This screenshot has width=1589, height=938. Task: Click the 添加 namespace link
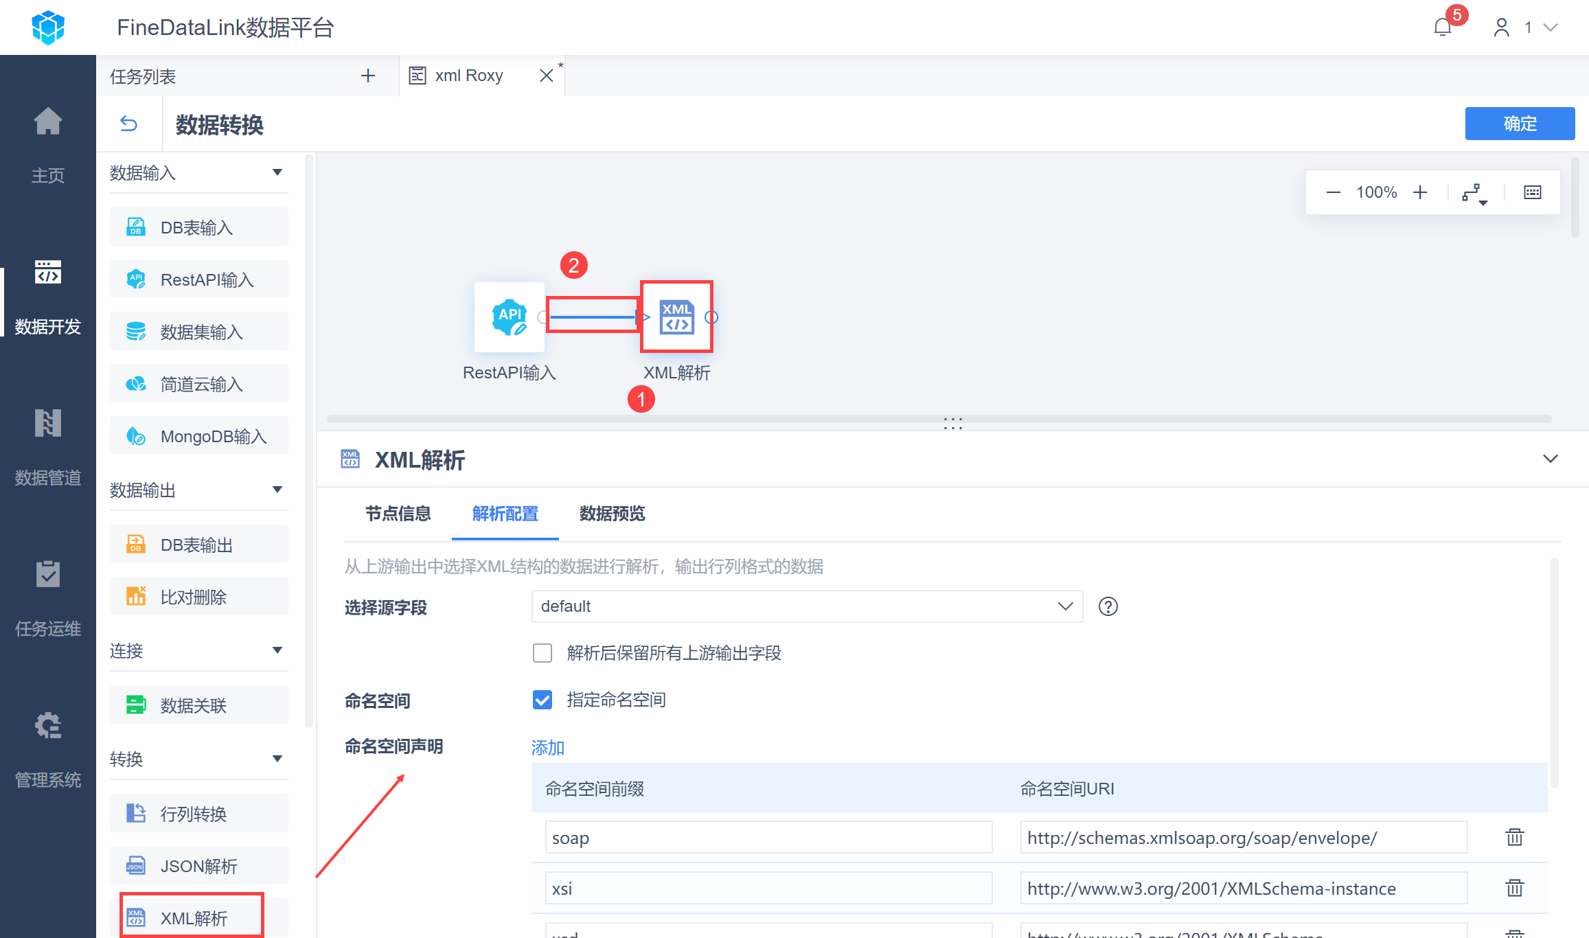coord(547,748)
